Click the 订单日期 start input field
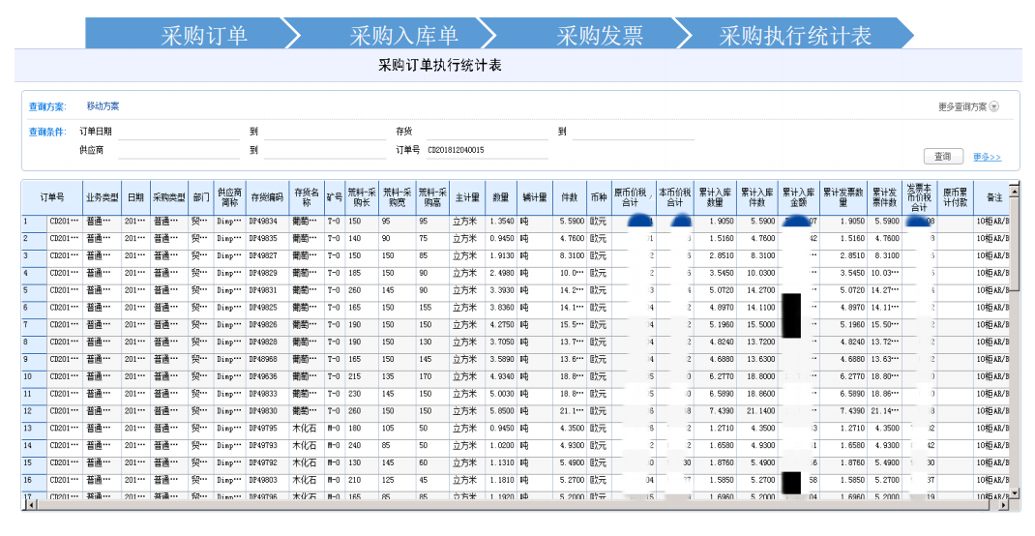This screenshot has height=536, width=1035. pos(178,132)
